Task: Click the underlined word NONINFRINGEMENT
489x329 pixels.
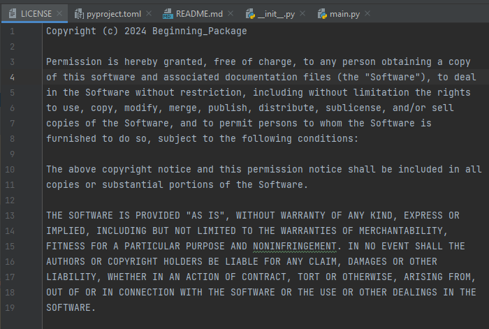Action: click(294, 247)
